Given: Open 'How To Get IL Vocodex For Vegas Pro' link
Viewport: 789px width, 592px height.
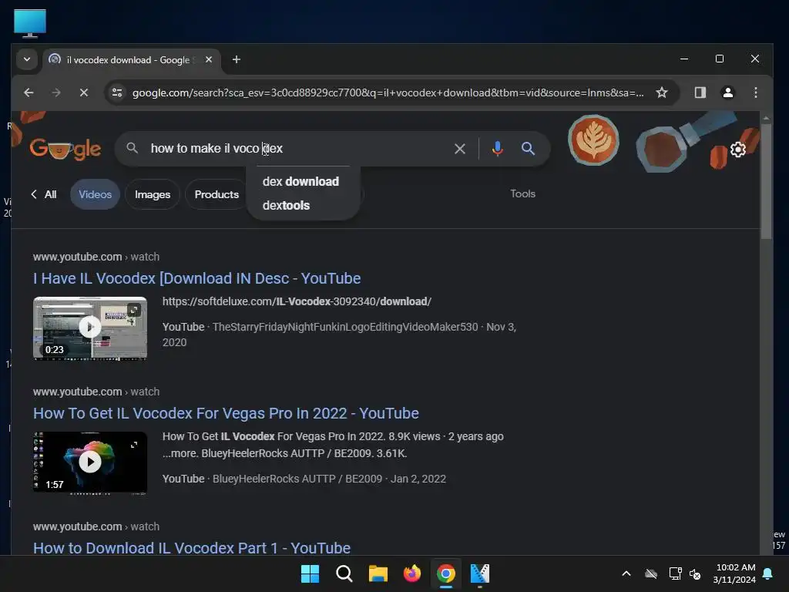Looking at the screenshot, I should [226, 413].
